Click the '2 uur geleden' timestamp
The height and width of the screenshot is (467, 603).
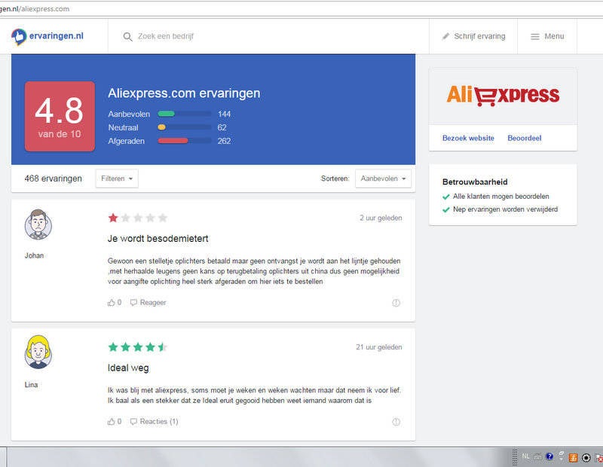coord(381,218)
